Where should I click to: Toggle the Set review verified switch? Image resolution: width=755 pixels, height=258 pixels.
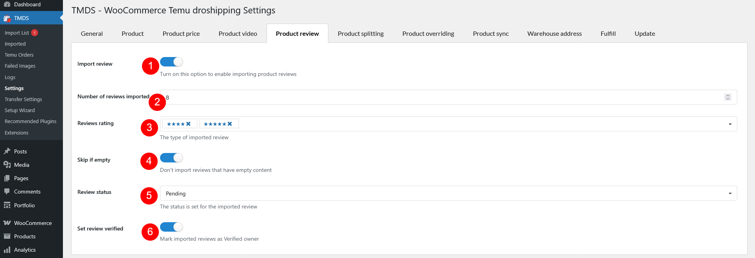[x=171, y=227]
